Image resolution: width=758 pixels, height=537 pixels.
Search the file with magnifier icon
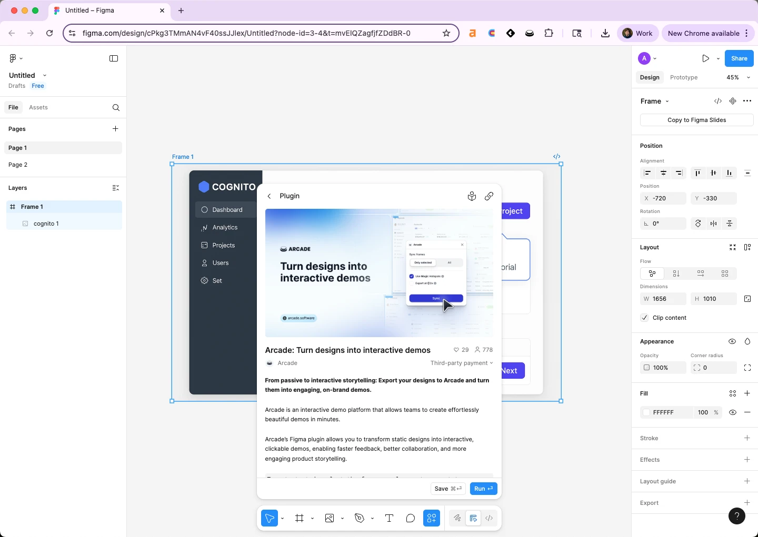click(x=116, y=107)
